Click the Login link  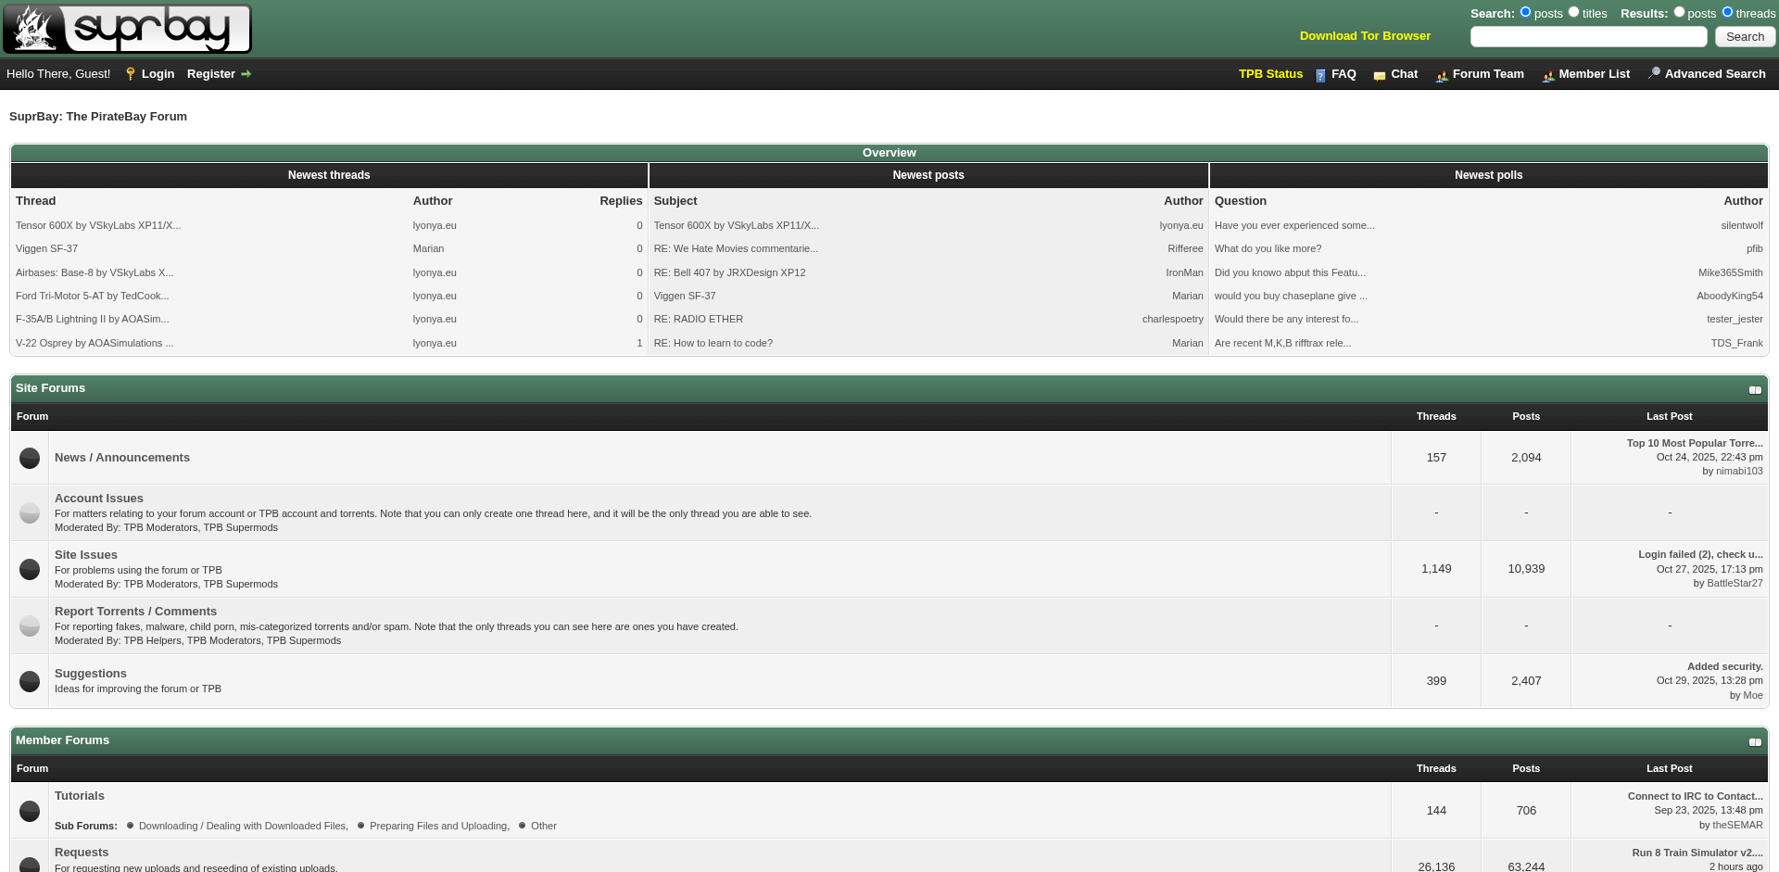[x=158, y=74]
